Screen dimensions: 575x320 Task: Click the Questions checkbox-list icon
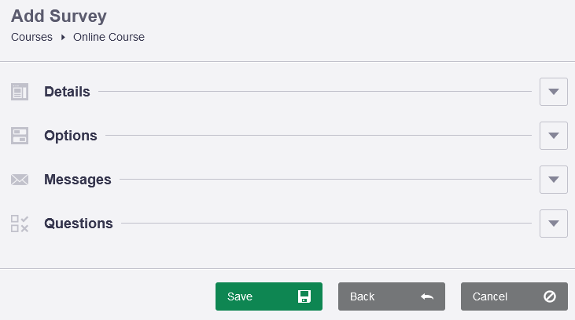pos(20,224)
